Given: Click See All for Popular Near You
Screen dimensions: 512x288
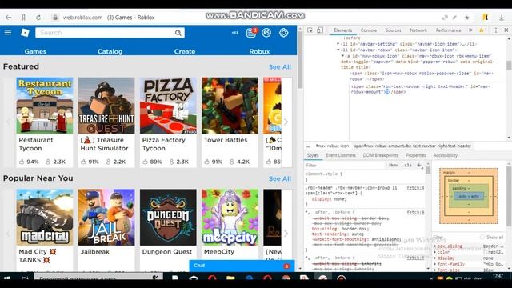Looking at the screenshot, I should [280, 179].
